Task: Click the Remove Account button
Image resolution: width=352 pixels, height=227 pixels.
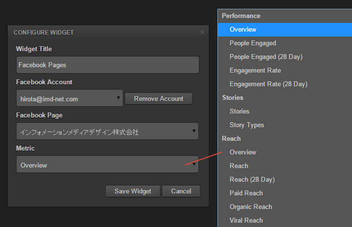Action: 158,99
